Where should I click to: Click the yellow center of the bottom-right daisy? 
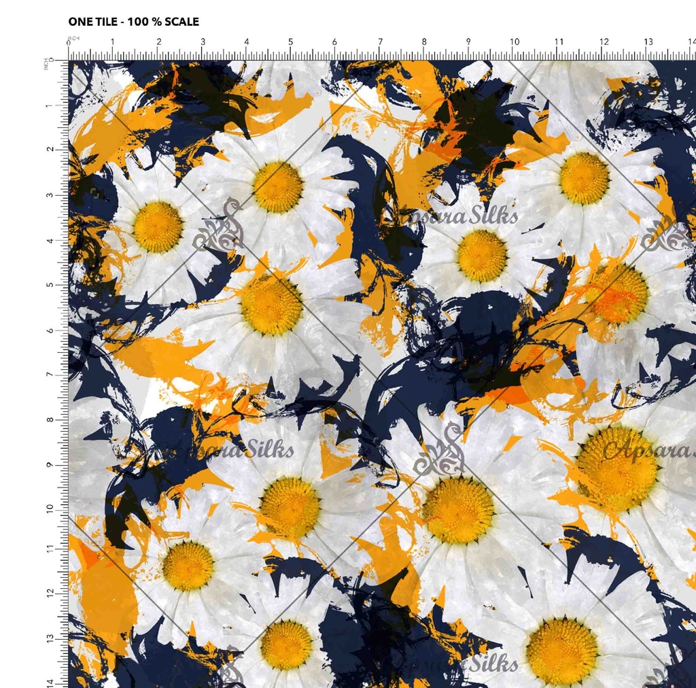tap(562, 651)
